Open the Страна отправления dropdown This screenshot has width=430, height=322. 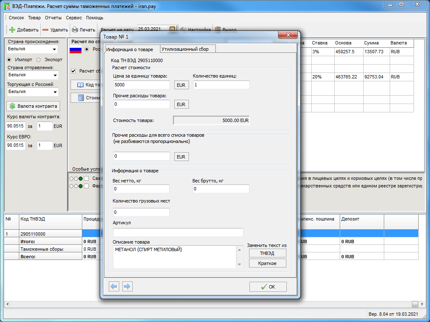click(55, 75)
